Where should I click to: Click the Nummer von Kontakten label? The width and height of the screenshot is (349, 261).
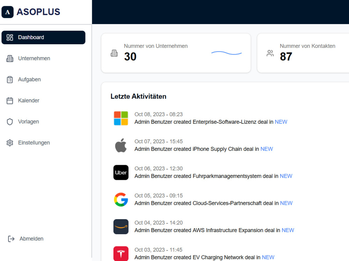307,46
